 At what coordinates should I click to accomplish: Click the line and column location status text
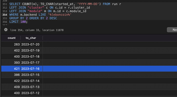37,30
